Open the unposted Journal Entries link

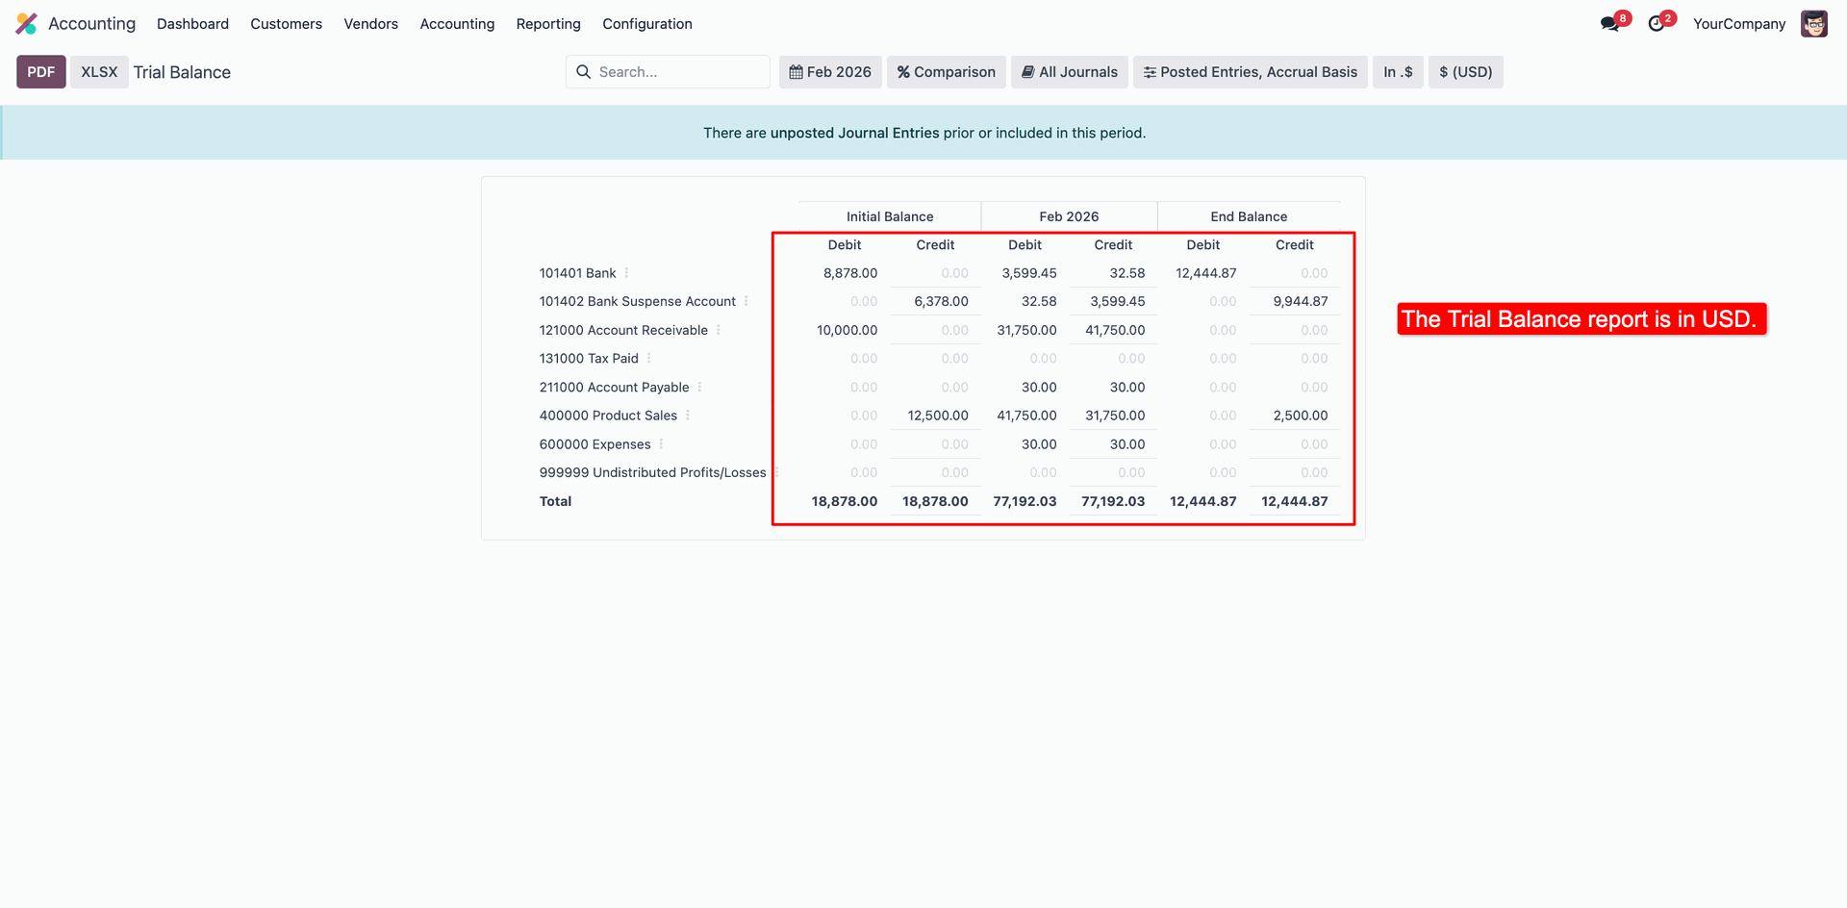(854, 133)
